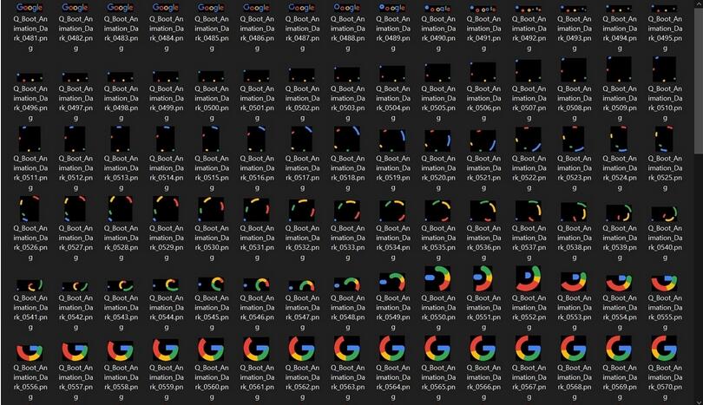Click the file name Q_Boot_Animation_Dark_0494.png

pyautogui.click(x=620, y=34)
